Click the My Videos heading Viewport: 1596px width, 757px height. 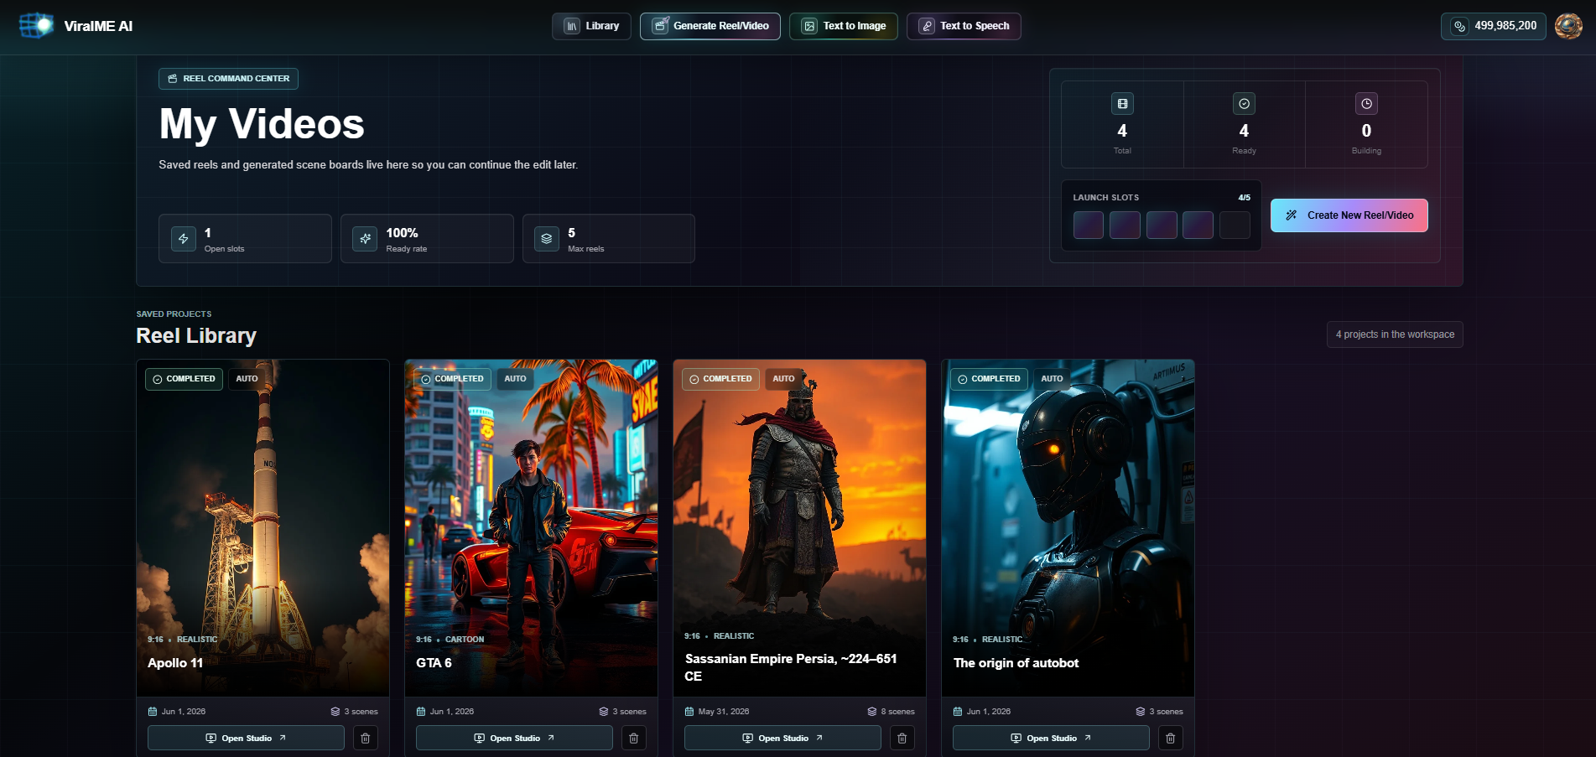tap(262, 124)
